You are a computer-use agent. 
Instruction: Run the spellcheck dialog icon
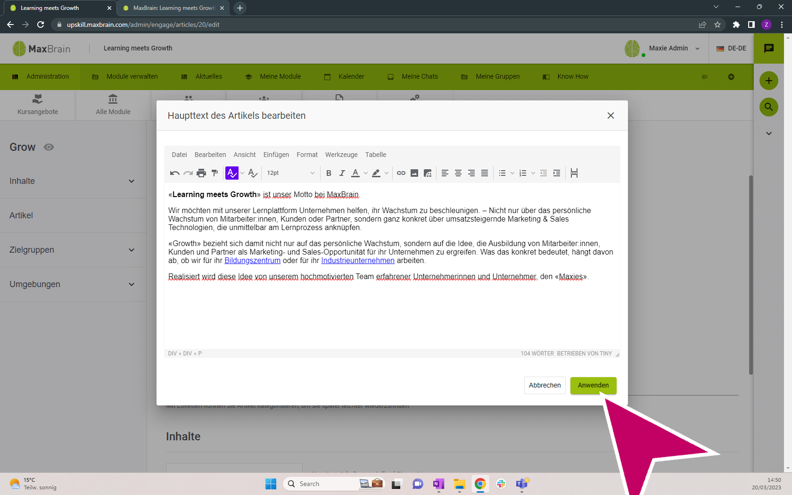click(253, 173)
